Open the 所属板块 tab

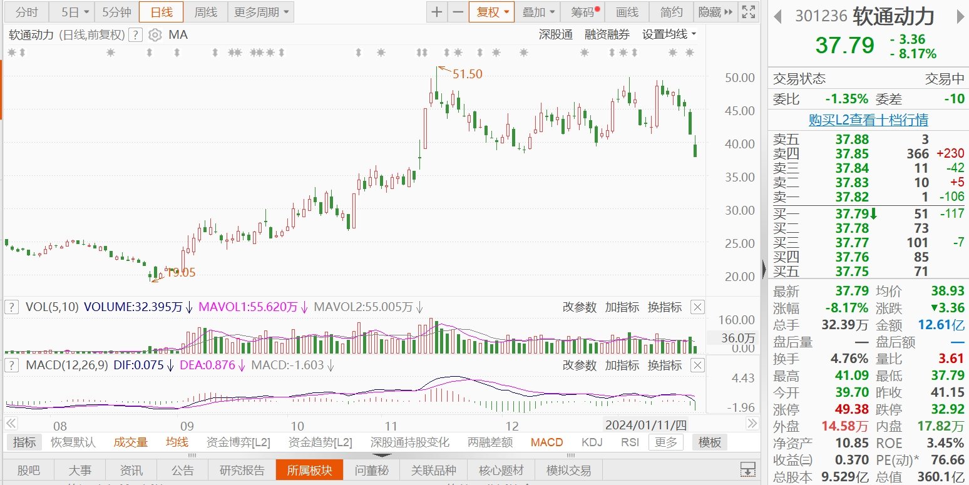click(309, 470)
